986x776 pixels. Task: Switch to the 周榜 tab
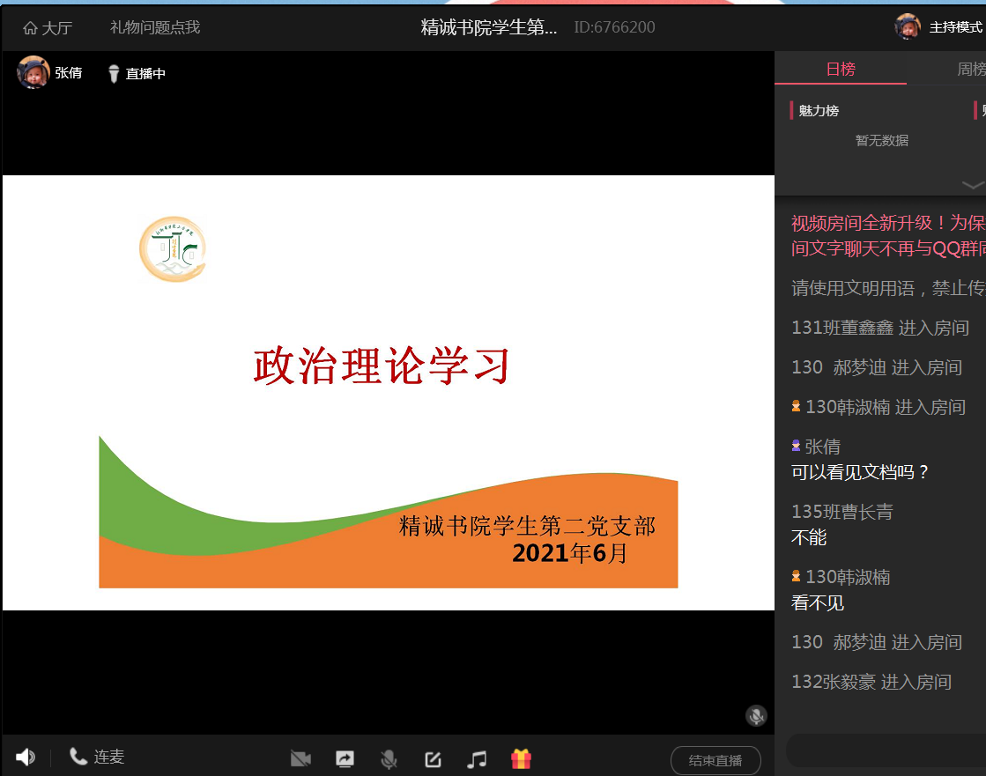point(969,70)
